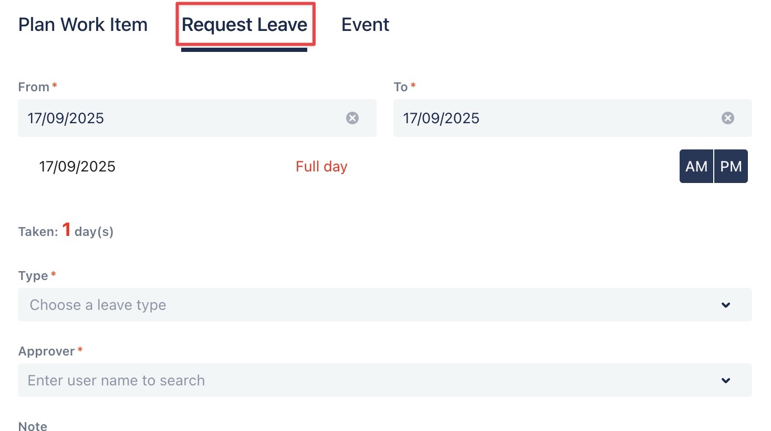This screenshot has width=771, height=431.
Task: Clear the To date with the X icon
Action: (727, 118)
